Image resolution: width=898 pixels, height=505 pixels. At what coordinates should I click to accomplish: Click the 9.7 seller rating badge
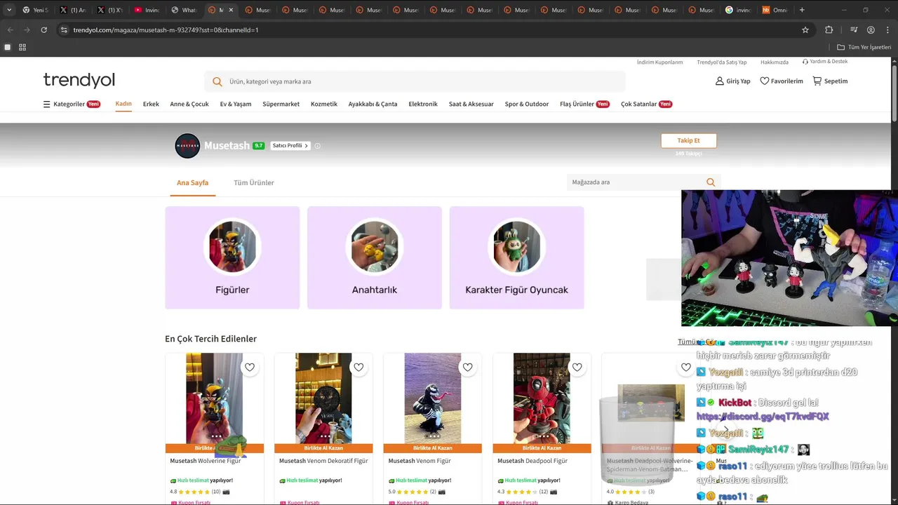click(x=259, y=146)
